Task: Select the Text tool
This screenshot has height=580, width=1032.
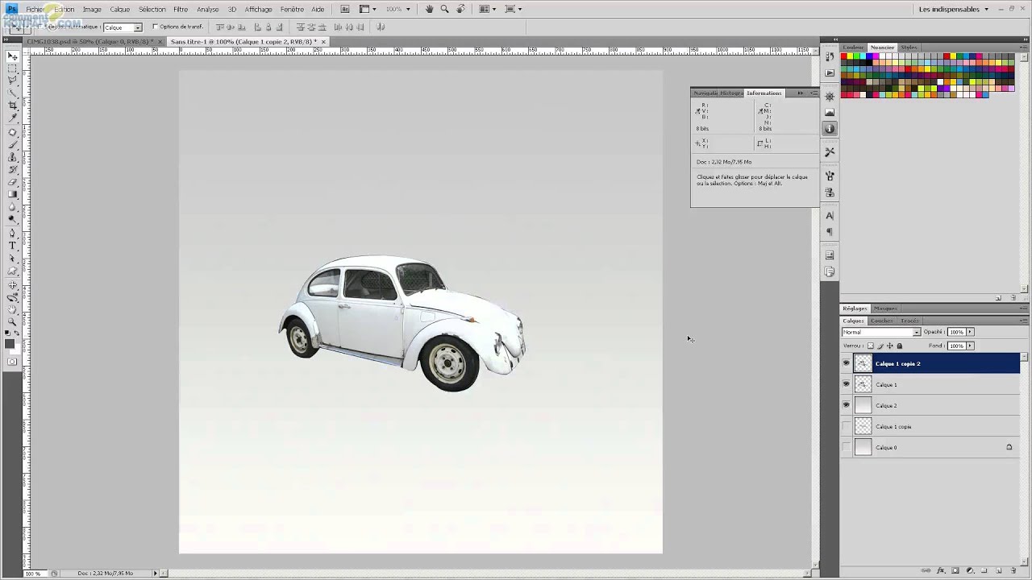Action: coord(12,246)
